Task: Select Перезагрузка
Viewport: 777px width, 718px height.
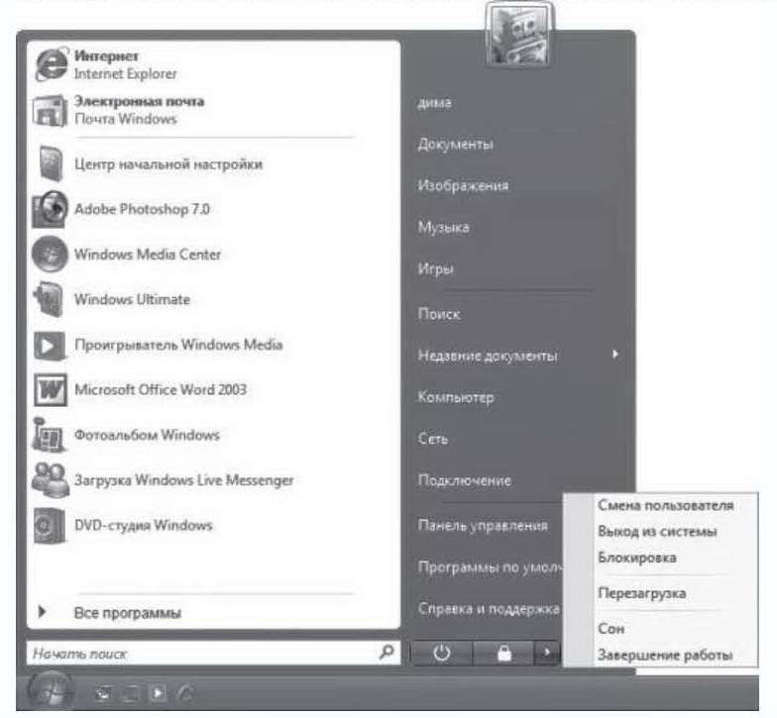Action: coord(642,593)
